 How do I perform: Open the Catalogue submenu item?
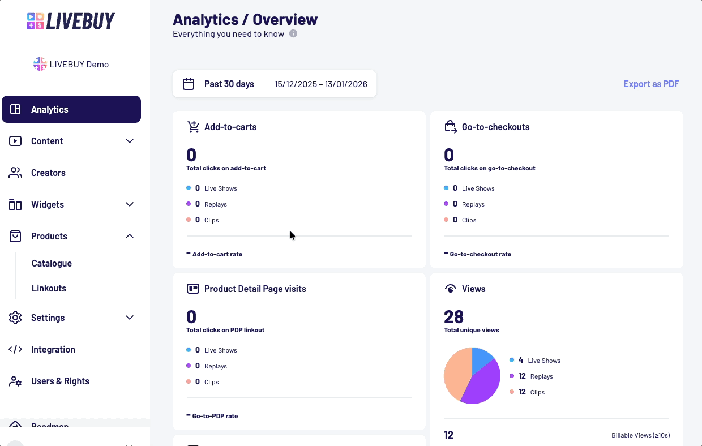pyautogui.click(x=52, y=263)
